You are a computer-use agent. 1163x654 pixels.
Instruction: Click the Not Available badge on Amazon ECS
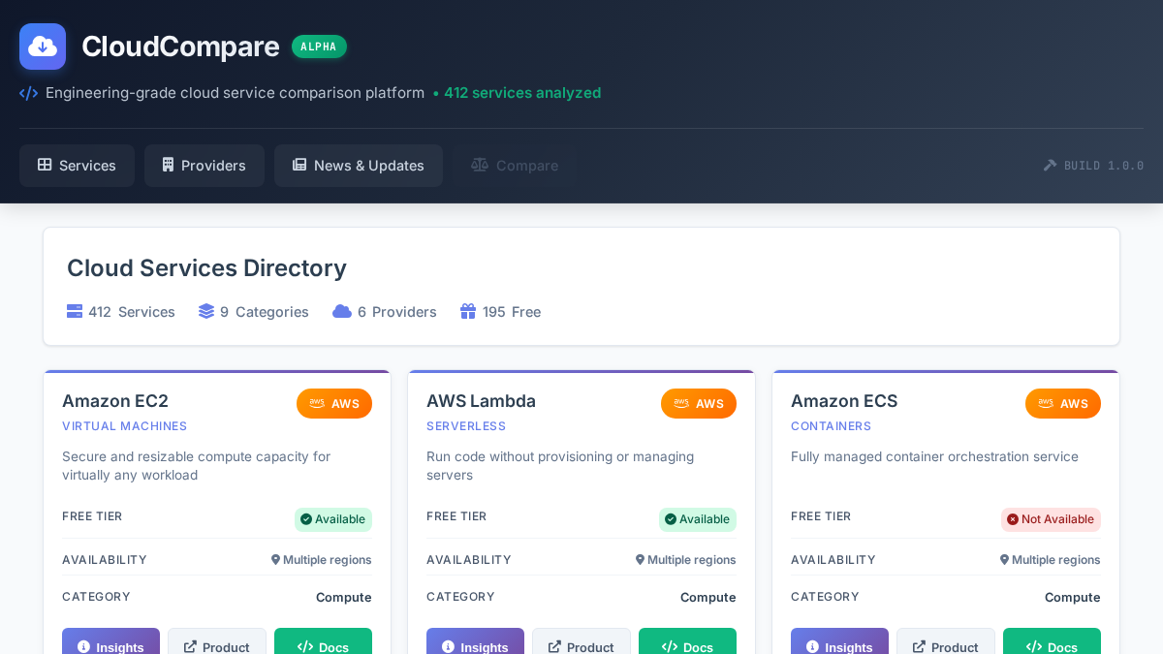click(1051, 519)
